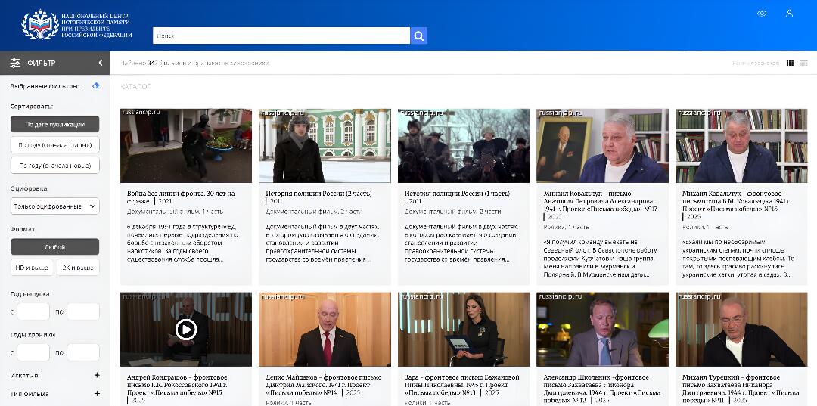Expand the «Тип фильма» section
817x406 pixels.
97,394
